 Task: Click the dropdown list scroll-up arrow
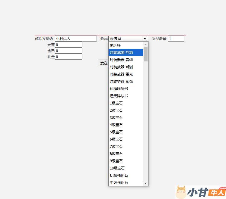(x=145, y=44)
